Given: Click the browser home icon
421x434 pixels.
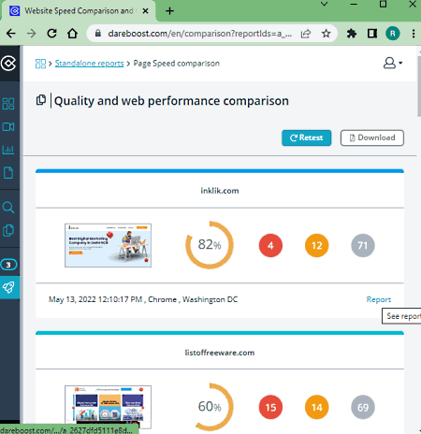Looking at the screenshot, I should pyautogui.click(x=72, y=34).
